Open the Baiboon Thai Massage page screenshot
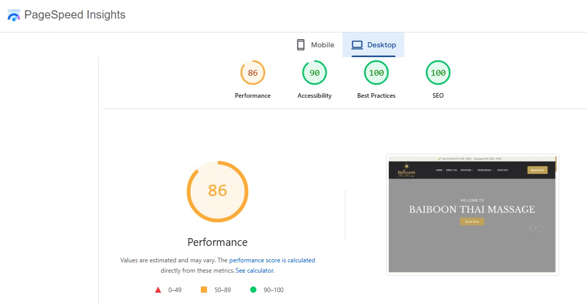Viewport: 587px width, 304px height. (x=473, y=214)
